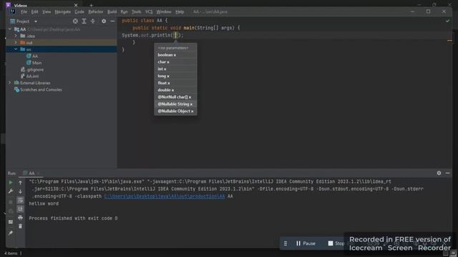Expand External Libraries node
The image size is (458, 257).
pyautogui.click(x=9, y=83)
